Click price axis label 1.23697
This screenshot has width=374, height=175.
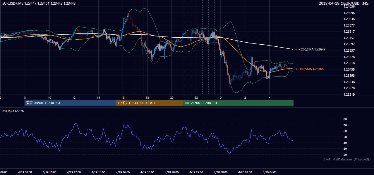[x=350, y=44]
